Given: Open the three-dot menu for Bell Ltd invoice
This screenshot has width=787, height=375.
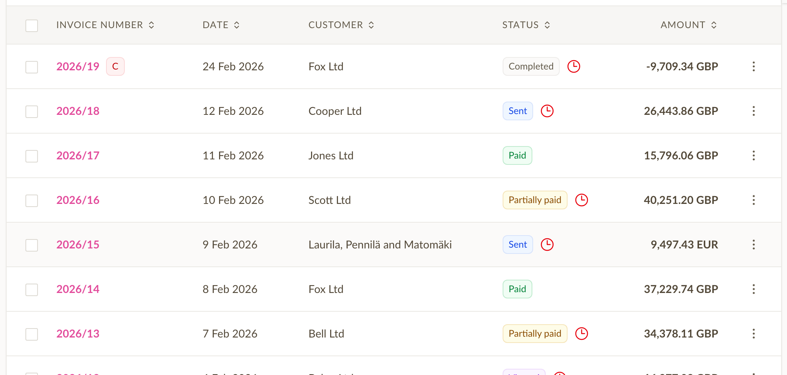Looking at the screenshot, I should (753, 334).
